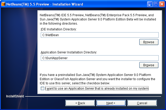Minimize the Installation Wizard window
The image size is (166, 110).
pyautogui.click(x=150, y=4)
